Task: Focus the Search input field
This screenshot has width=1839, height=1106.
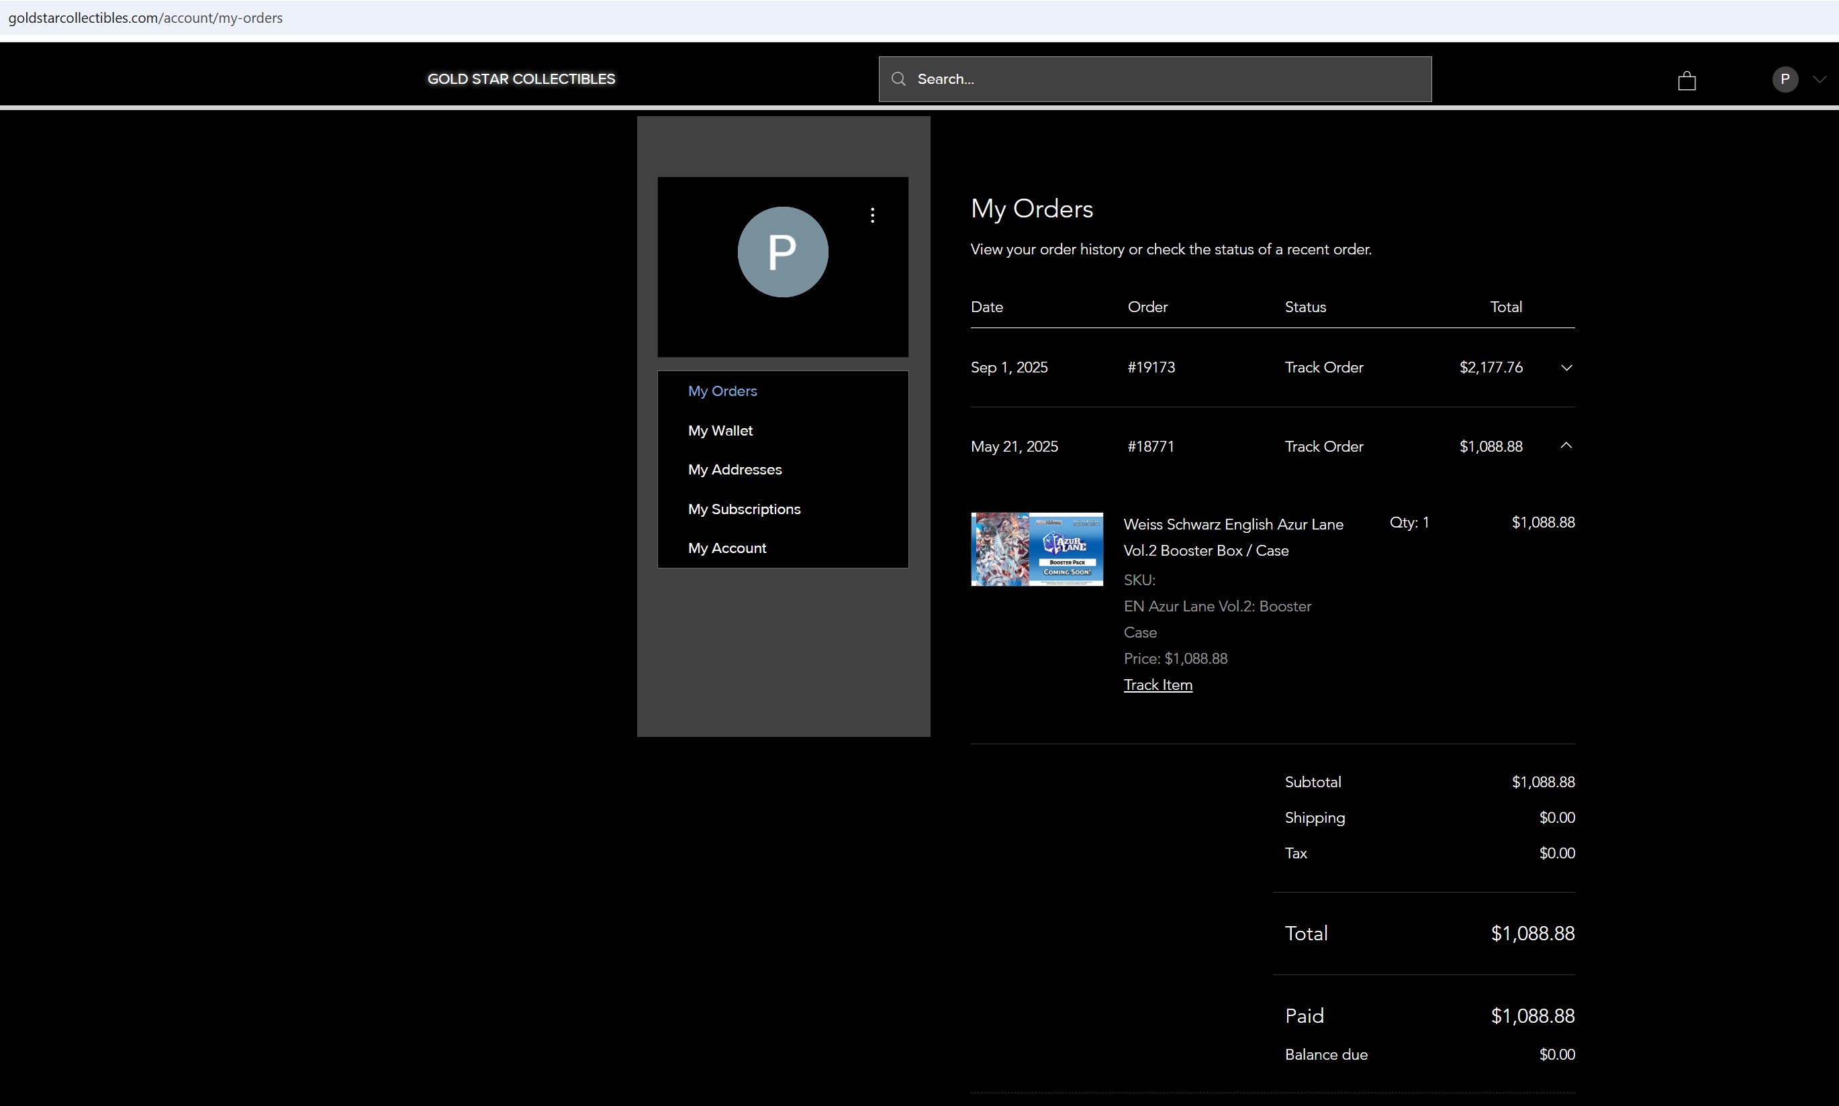Action: coord(1163,79)
